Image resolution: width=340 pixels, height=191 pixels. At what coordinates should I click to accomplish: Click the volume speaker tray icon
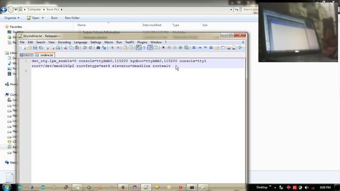pos(307,187)
